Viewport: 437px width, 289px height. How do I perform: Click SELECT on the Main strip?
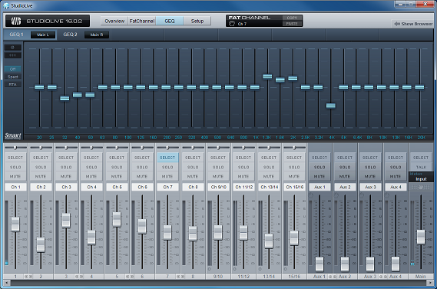click(421, 158)
